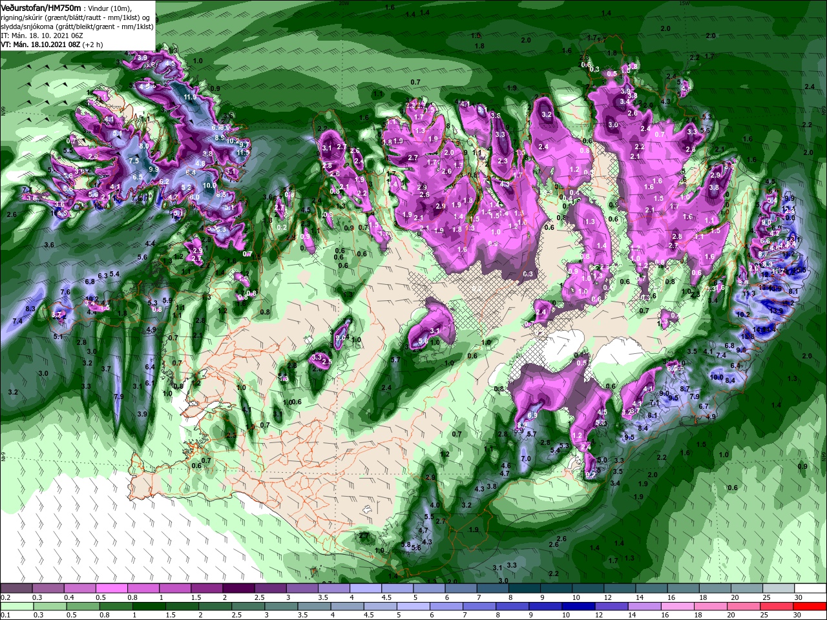Viewport: 827px width, 620px height.
Task: Click the 3 swatch in the top legend row
Action: point(302,588)
